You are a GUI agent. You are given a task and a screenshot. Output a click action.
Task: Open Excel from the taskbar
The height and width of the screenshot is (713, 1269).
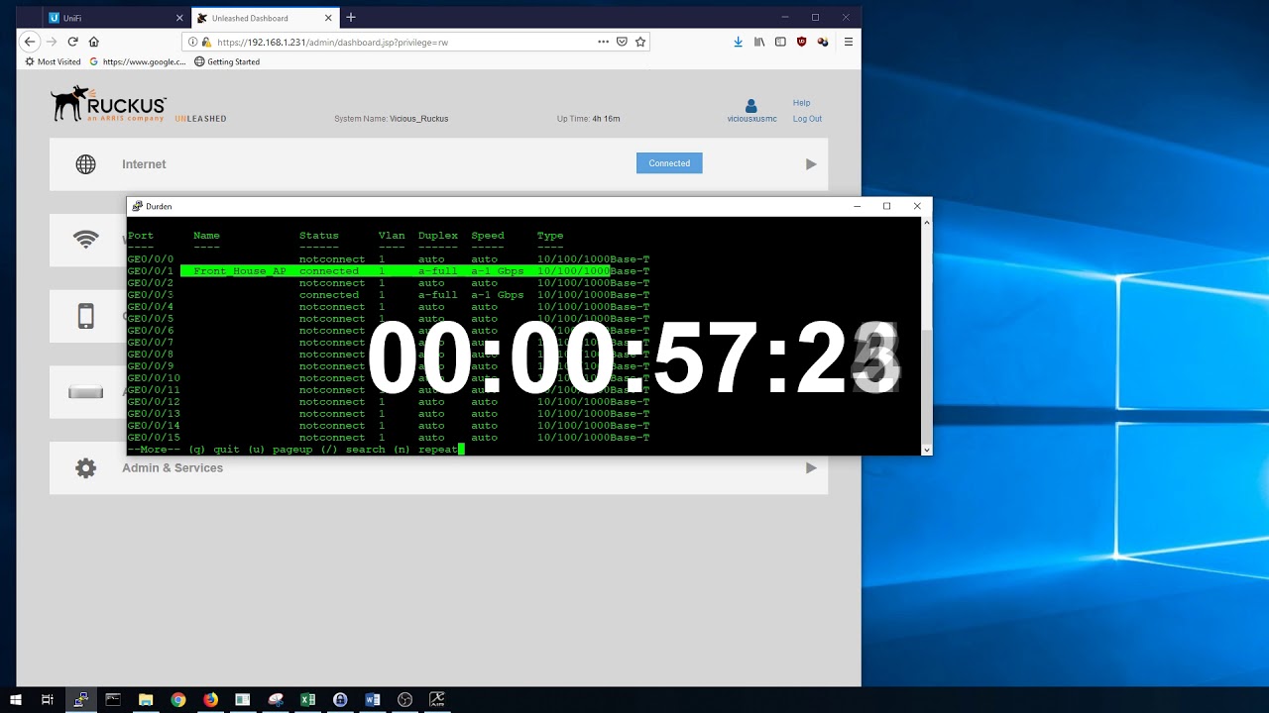tap(307, 699)
